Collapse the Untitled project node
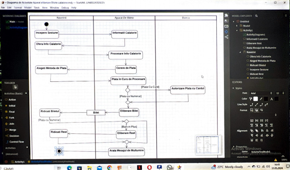 point(234,22)
